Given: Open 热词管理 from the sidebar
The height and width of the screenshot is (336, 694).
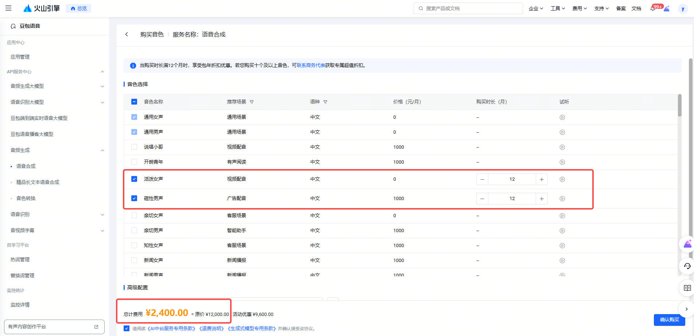Looking at the screenshot, I should click(20, 259).
